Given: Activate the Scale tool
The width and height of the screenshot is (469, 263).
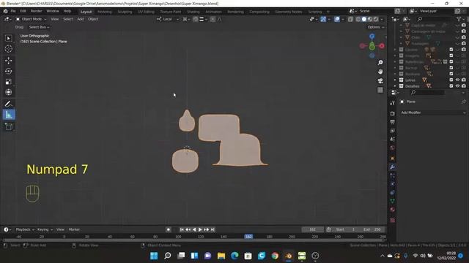Looking at the screenshot, I should pos(8,82).
